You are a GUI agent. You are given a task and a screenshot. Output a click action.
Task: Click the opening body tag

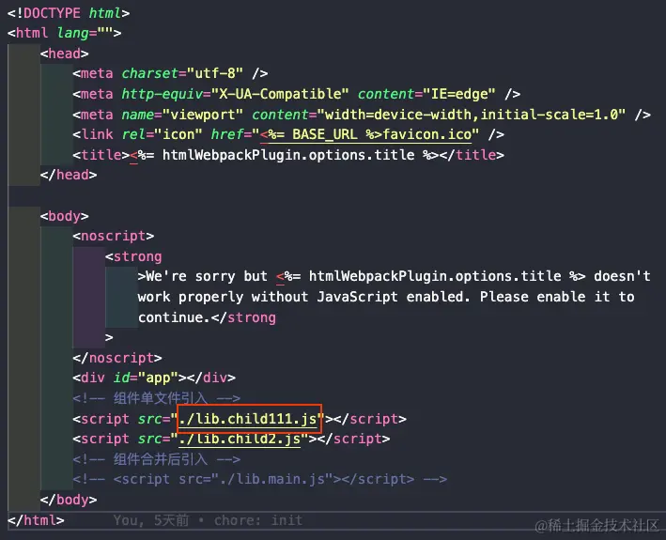[x=65, y=216]
